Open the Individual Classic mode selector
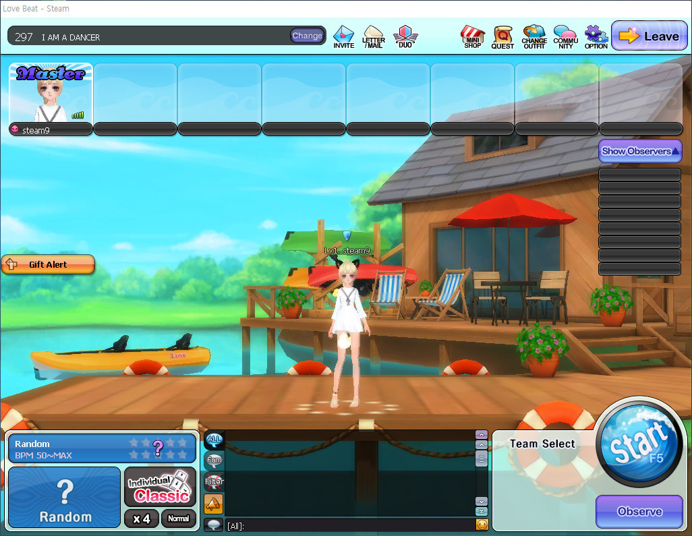This screenshot has height=536, width=692. coord(161,487)
